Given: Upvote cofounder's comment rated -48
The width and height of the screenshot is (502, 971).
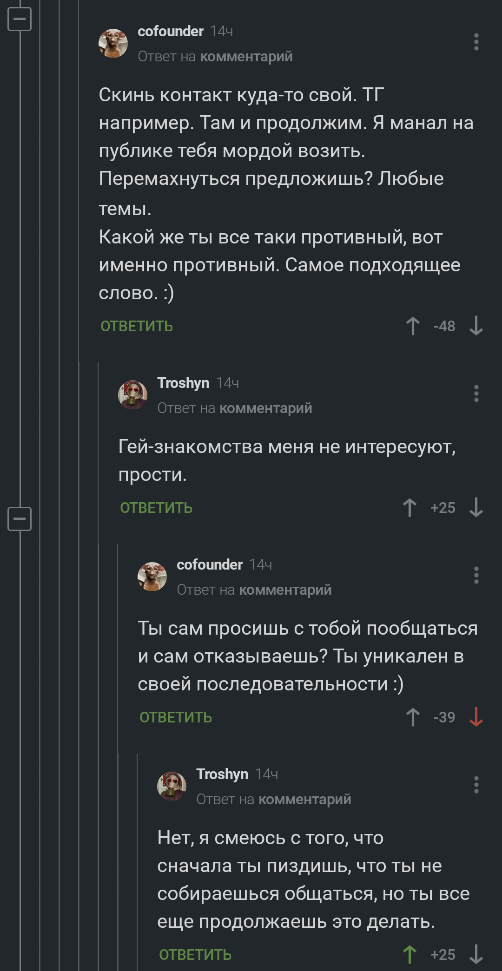Looking at the screenshot, I should pos(412,326).
